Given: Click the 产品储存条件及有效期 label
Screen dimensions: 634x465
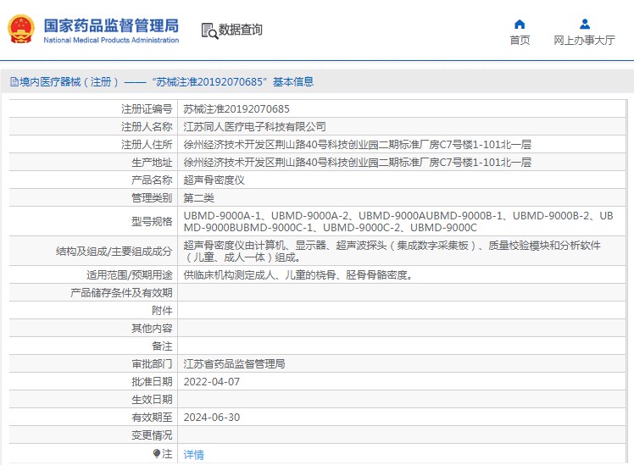Looking at the screenshot, I should pos(121,293).
